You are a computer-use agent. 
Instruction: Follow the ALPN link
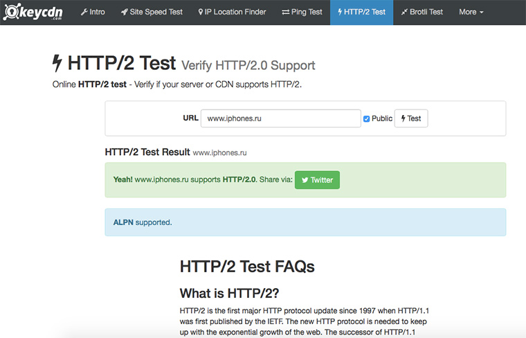pyautogui.click(x=123, y=222)
